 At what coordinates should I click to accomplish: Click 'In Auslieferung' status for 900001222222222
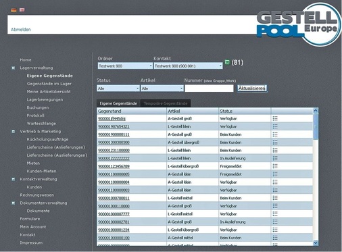[233, 158]
